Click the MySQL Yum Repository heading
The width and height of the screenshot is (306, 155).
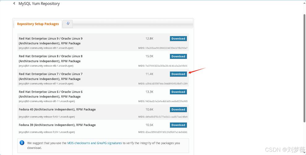[39, 4]
